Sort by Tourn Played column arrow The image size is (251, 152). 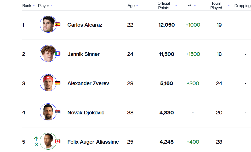[229, 6]
